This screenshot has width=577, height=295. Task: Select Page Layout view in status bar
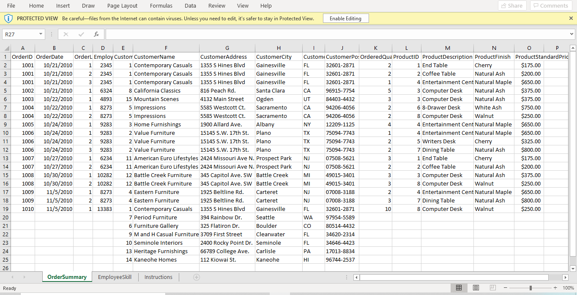(476, 288)
